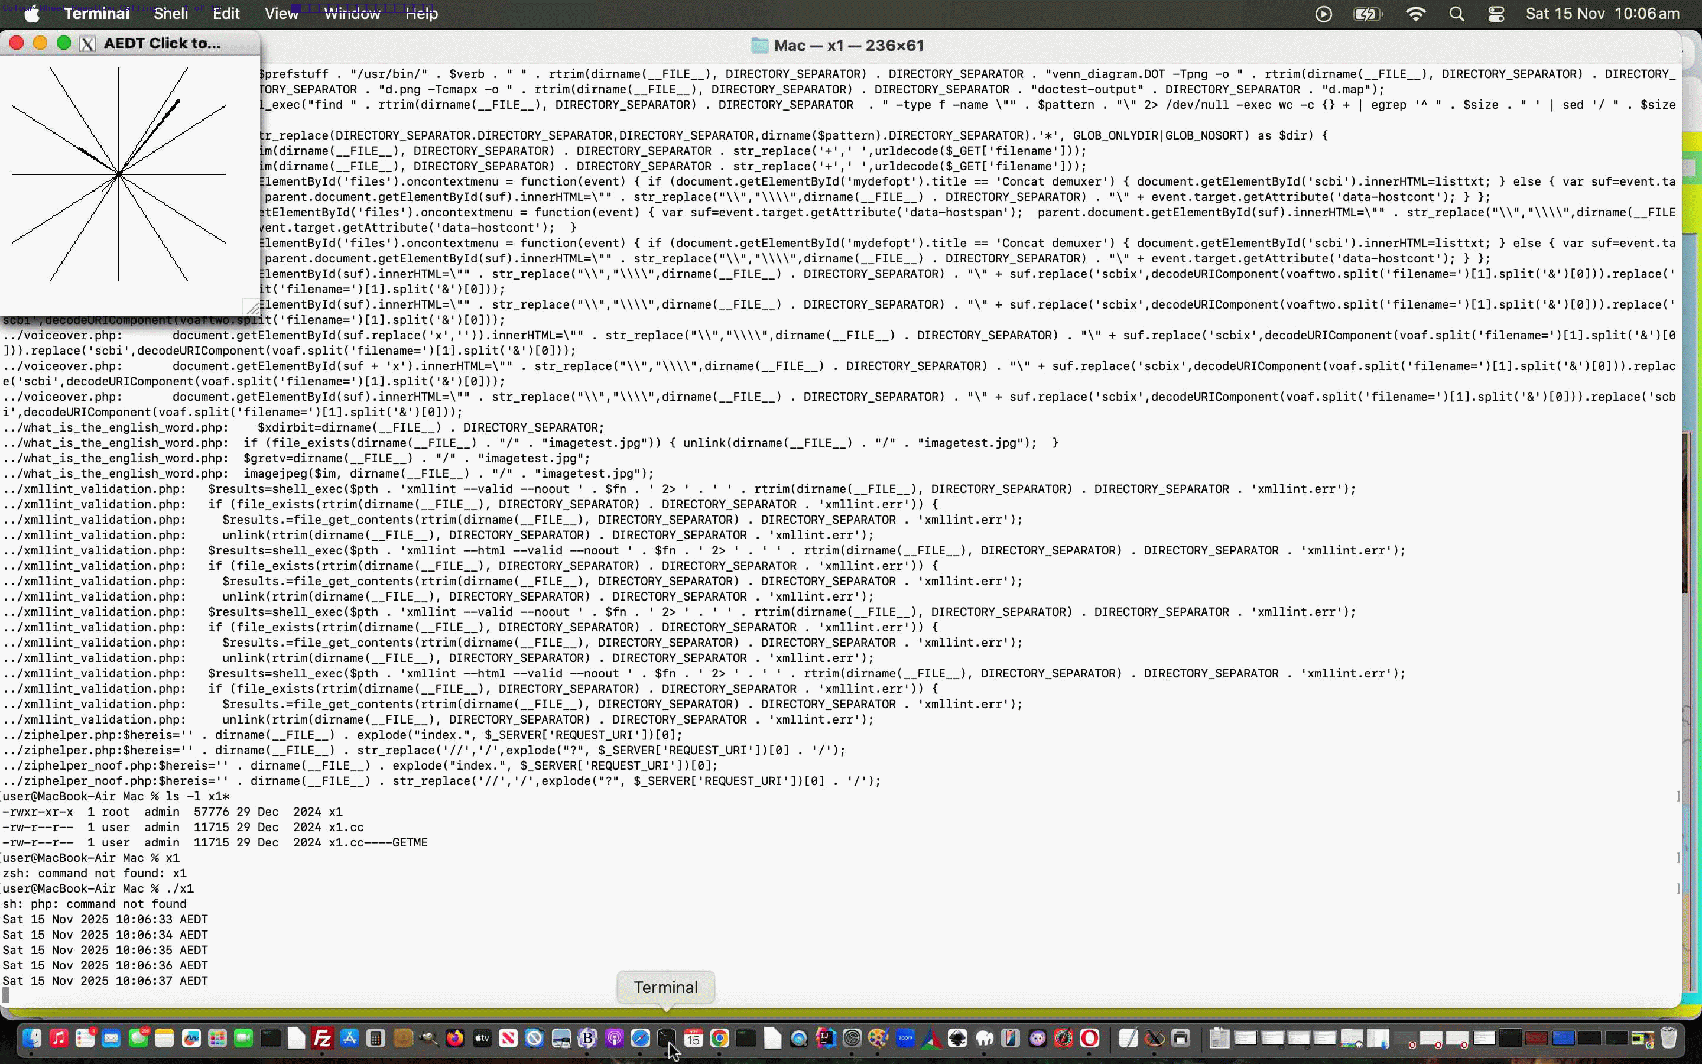The height and width of the screenshot is (1064, 1702).
Task: Open the Calendar showing 15 in the Dock
Action: tap(694, 1038)
